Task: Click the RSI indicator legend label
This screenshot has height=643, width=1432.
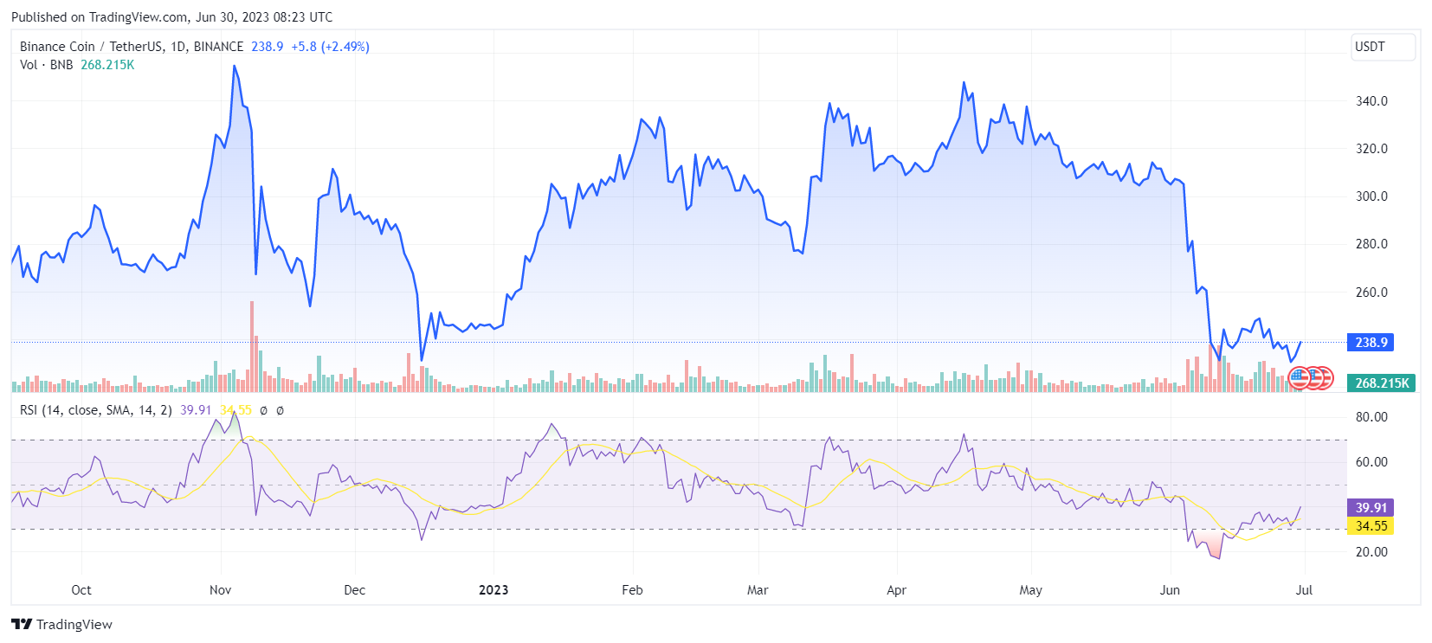Action: [x=95, y=410]
